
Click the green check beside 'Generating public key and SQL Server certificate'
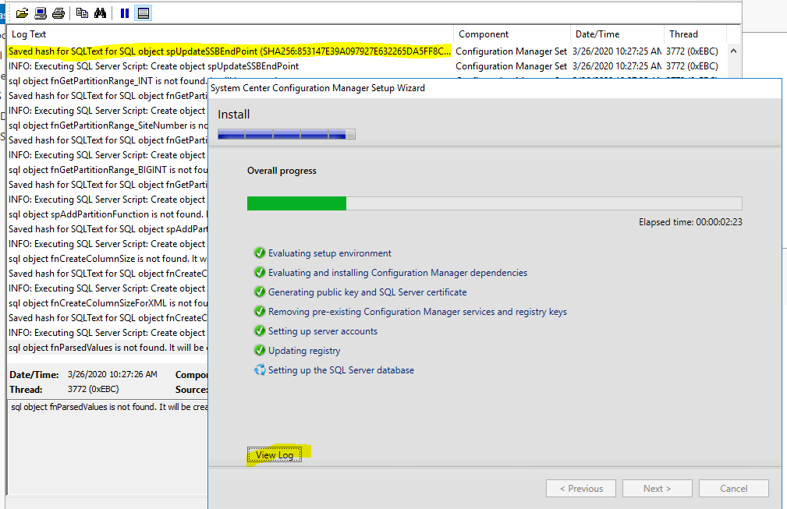point(260,292)
